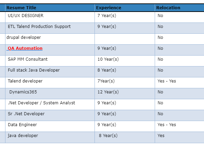Select the Talend developer resume title
This screenshot has width=204, height=150.
coord(25,81)
